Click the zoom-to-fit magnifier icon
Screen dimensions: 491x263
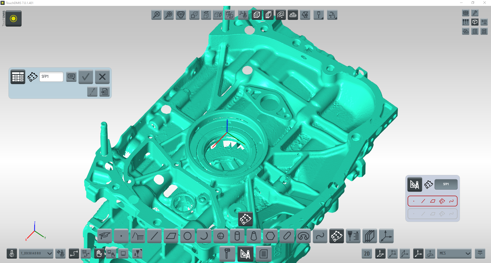pyautogui.click(x=156, y=15)
